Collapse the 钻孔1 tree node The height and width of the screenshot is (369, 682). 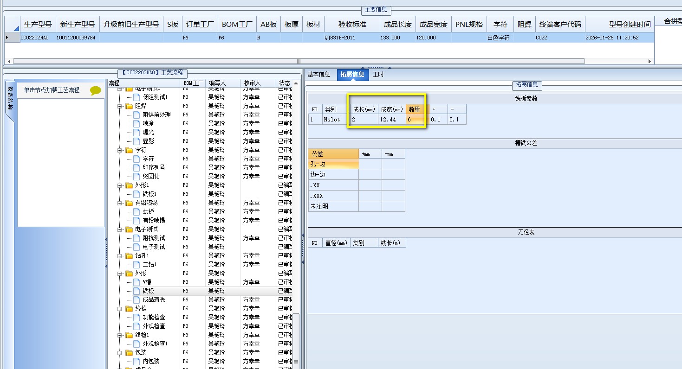click(x=120, y=256)
